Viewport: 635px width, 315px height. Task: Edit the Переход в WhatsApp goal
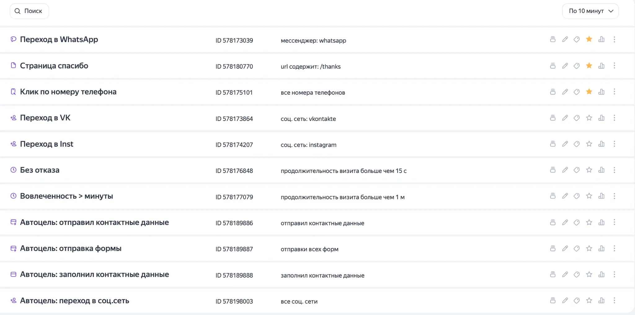[x=565, y=39]
